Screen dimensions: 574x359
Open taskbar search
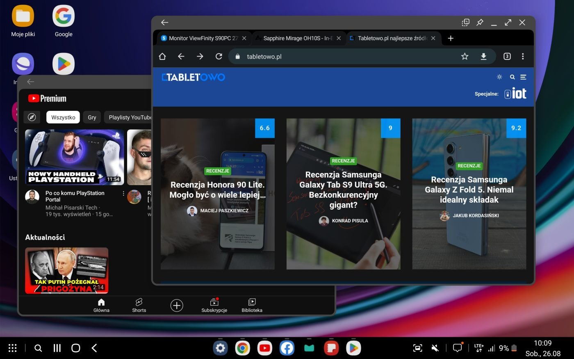click(38, 348)
